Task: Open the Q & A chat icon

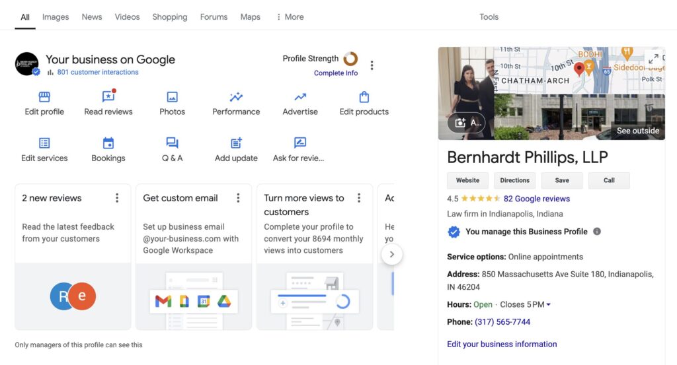Action: coord(172,143)
